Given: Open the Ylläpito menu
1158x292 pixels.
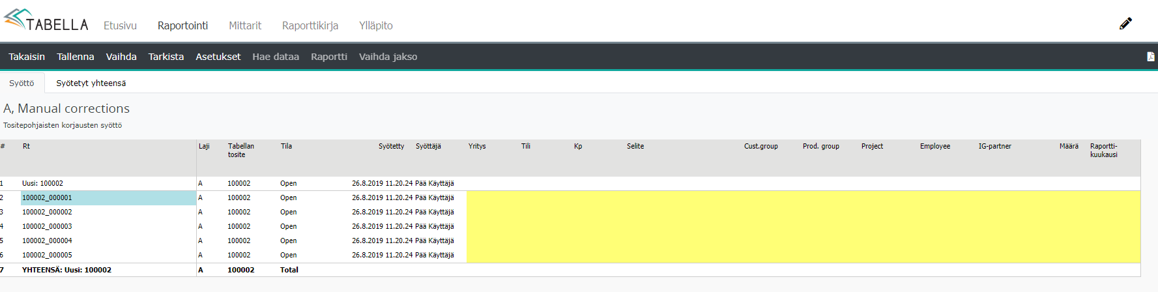Looking at the screenshot, I should (x=376, y=25).
